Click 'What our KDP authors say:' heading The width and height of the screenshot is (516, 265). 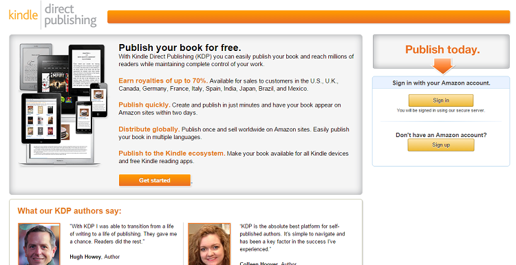(69, 211)
